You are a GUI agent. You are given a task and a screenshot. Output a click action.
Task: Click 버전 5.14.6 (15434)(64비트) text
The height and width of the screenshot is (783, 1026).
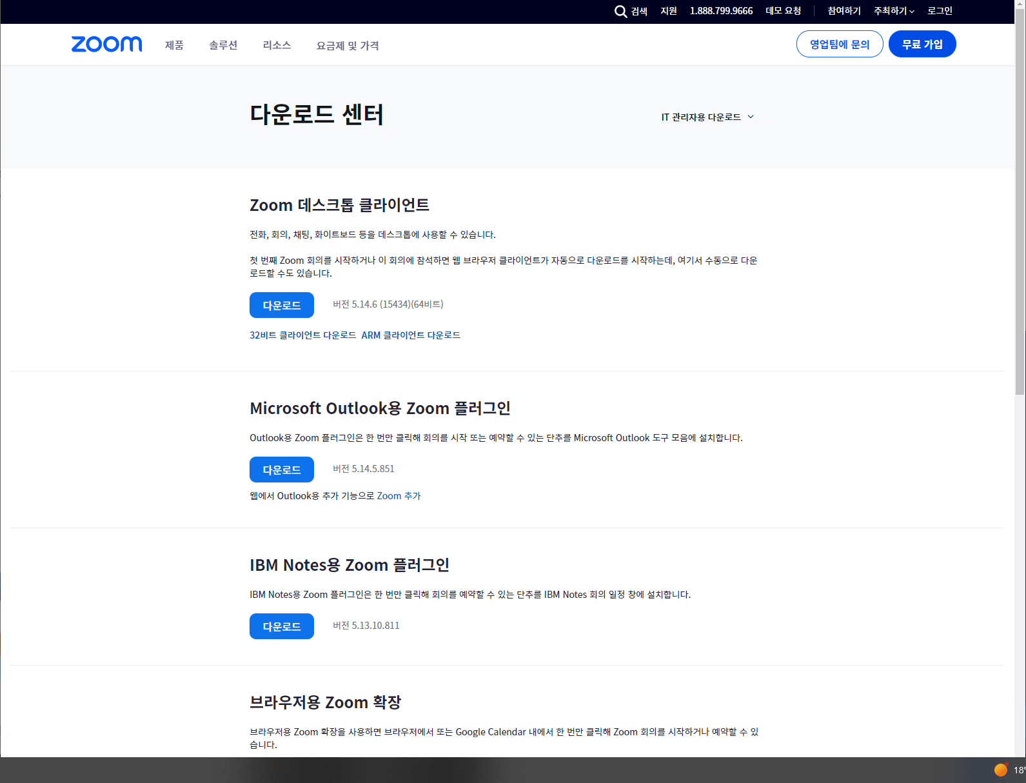(388, 304)
